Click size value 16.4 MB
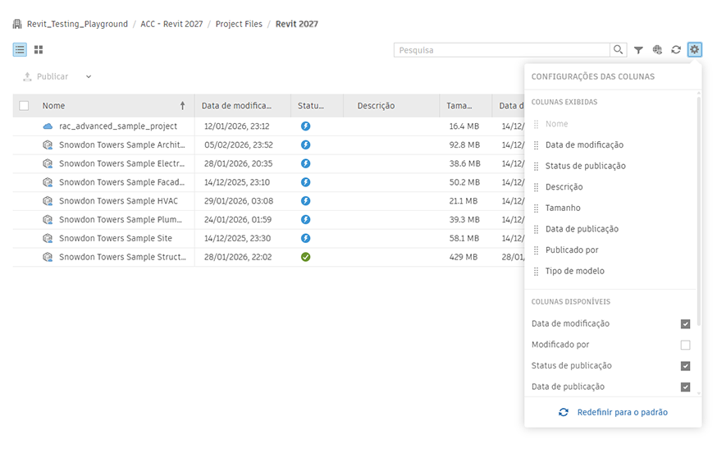This screenshot has height=449, width=717. (x=464, y=126)
